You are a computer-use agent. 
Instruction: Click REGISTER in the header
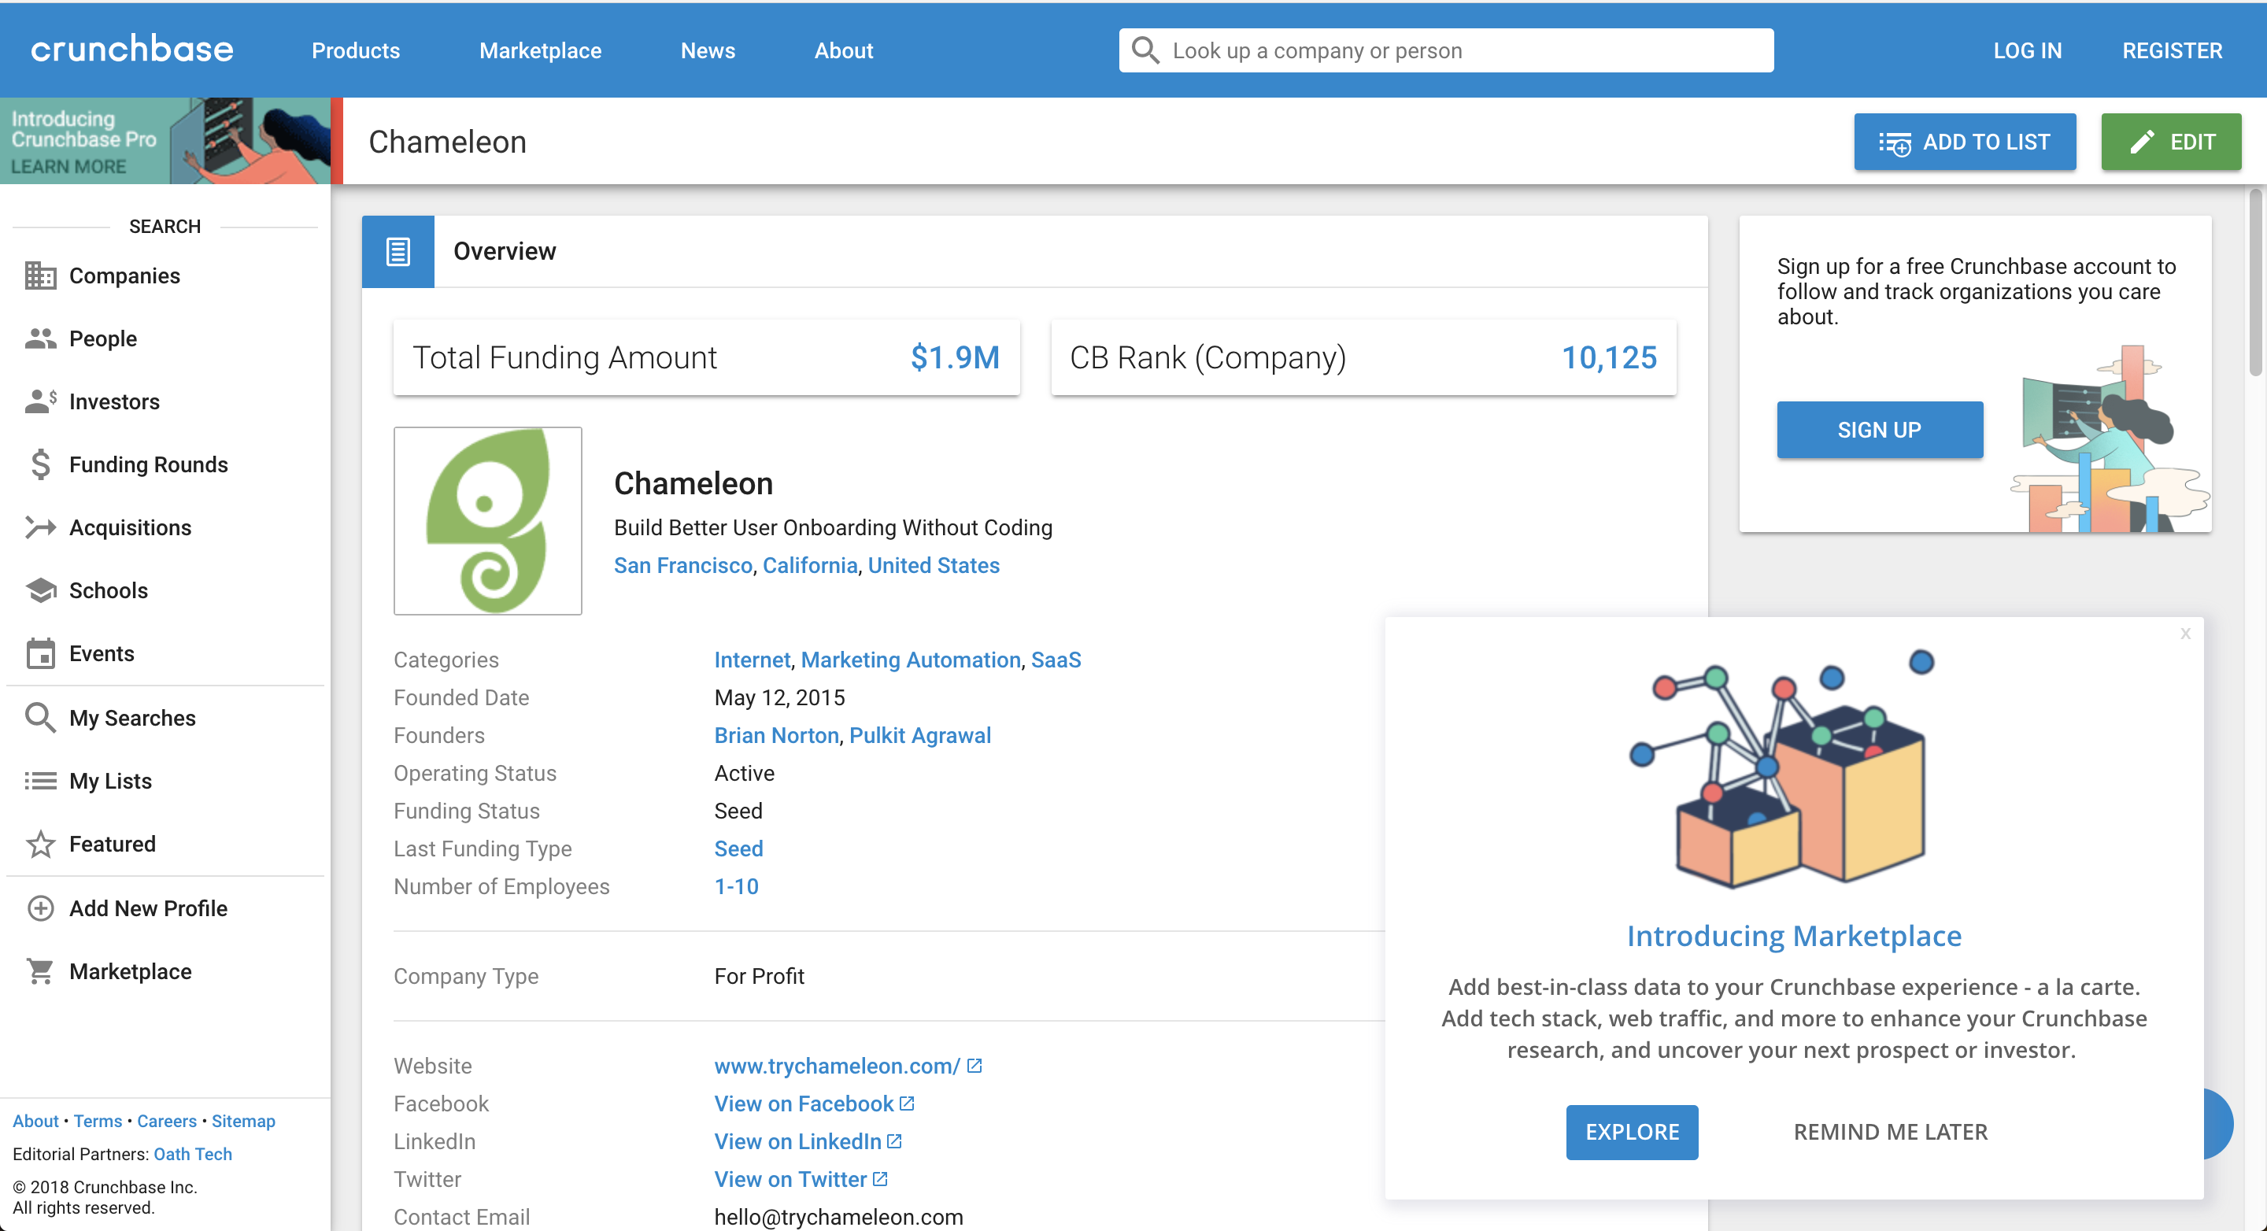click(2172, 50)
